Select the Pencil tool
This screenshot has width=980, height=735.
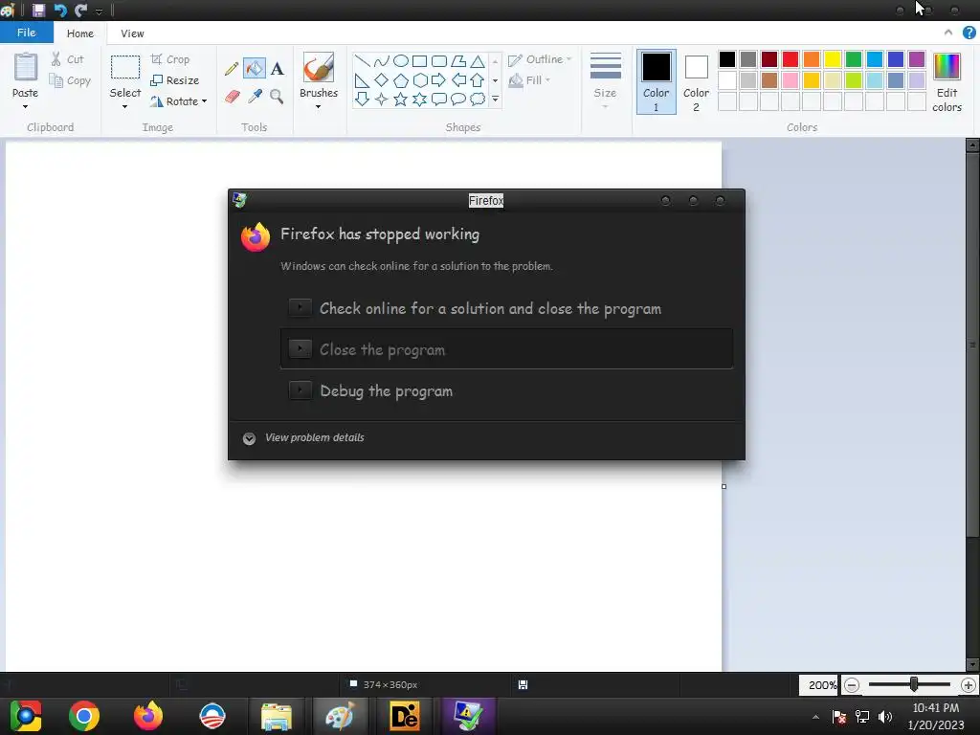(x=232, y=68)
